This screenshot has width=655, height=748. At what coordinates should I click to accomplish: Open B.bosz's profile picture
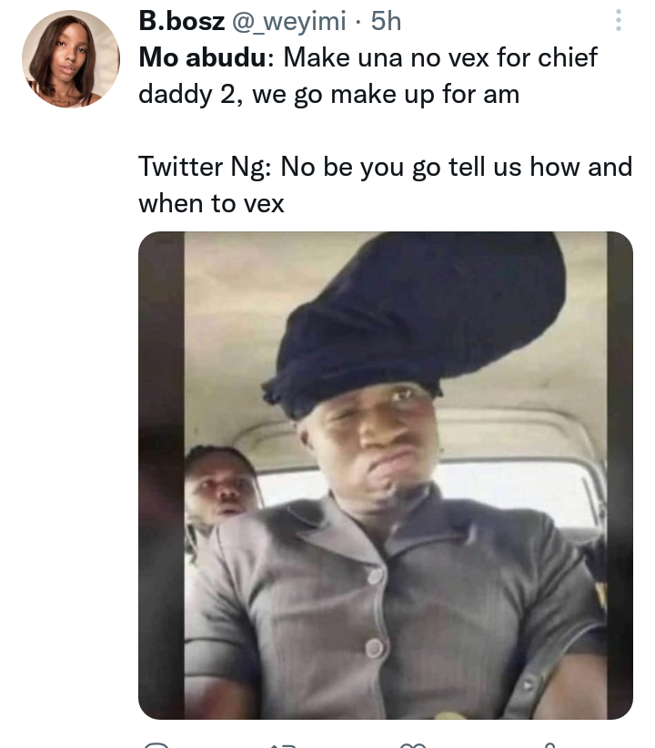pyautogui.click(x=70, y=59)
